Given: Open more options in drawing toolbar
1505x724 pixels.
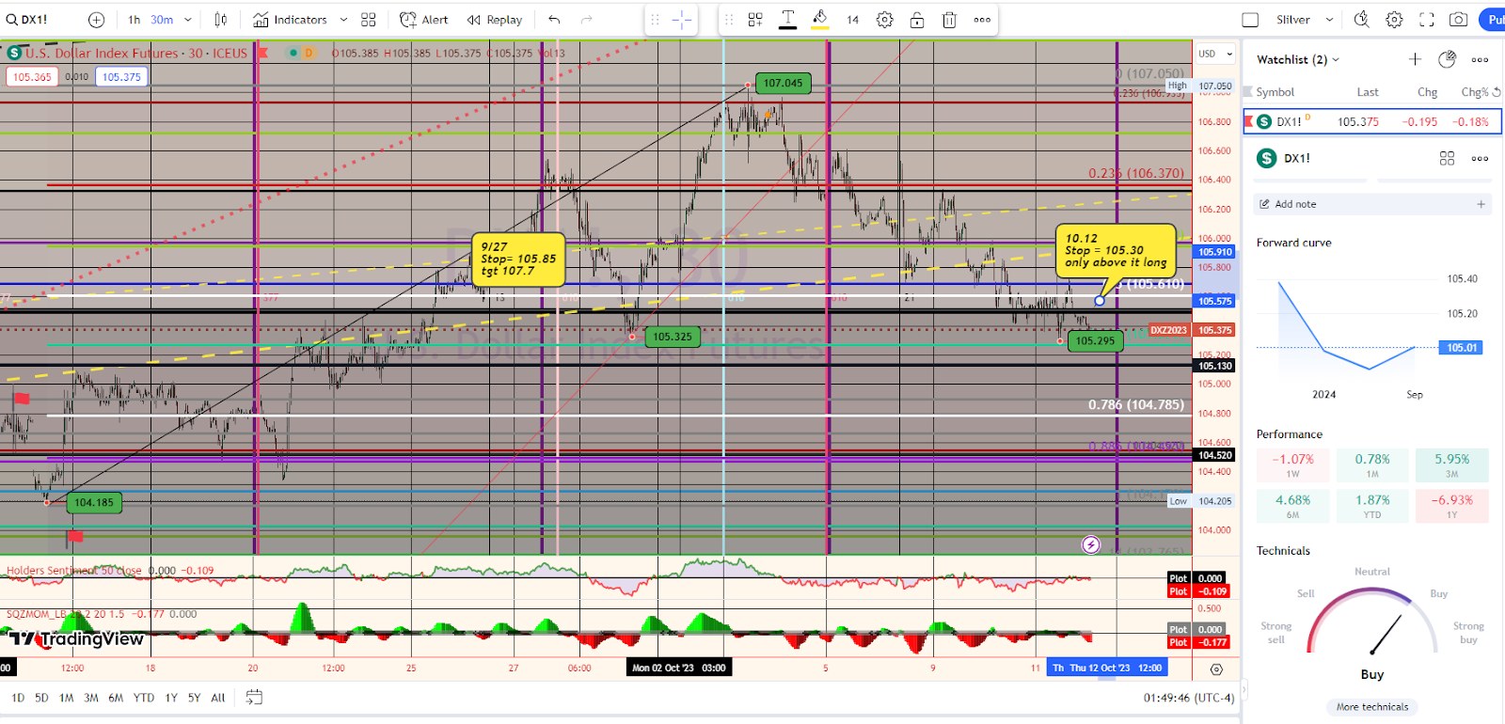Looking at the screenshot, I should (x=982, y=20).
